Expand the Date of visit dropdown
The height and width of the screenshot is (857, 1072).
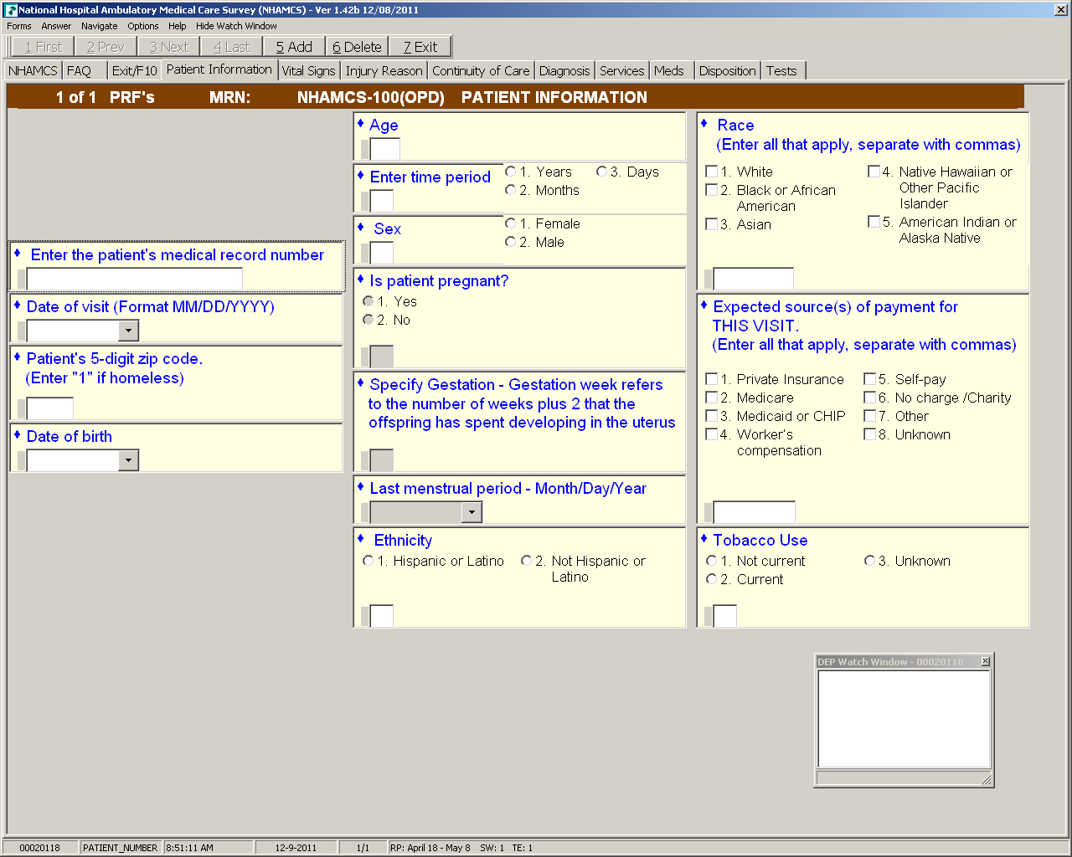click(x=128, y=331)
